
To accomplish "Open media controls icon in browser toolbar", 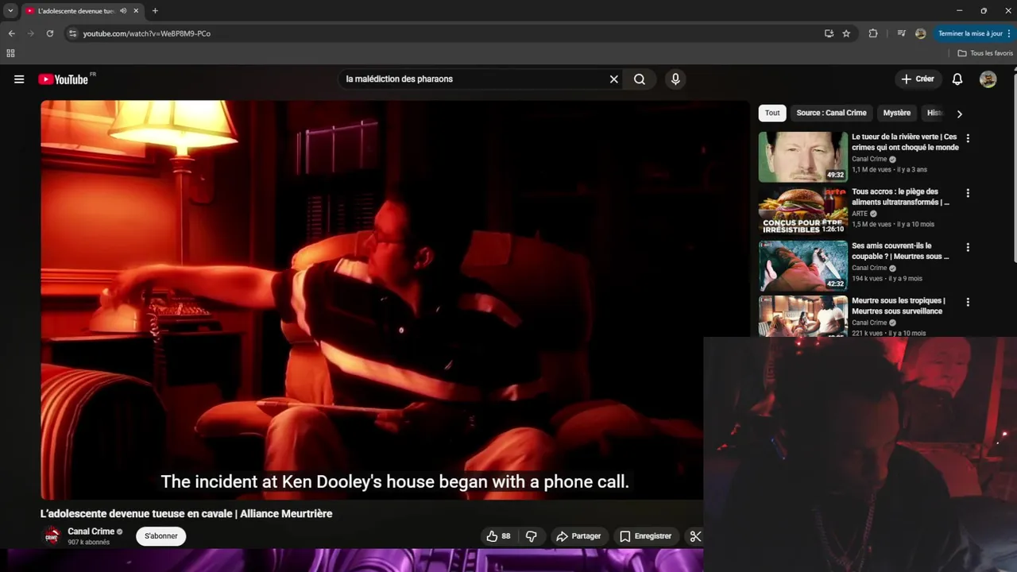I will [x=901, y=33].
